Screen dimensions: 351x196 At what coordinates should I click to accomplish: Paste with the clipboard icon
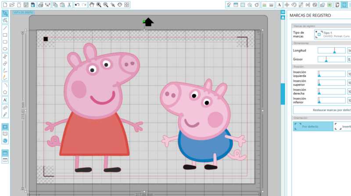click(62, 5)
